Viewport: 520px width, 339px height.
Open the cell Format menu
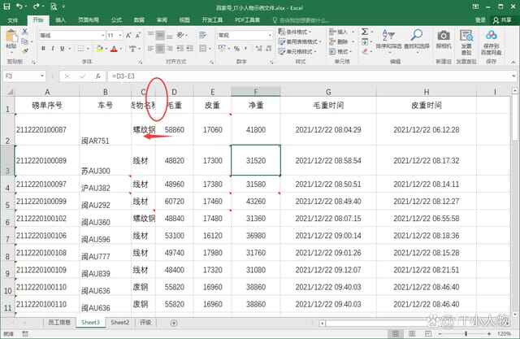point(339,51)
